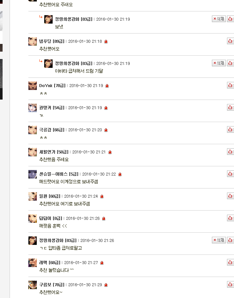Image resolution: width=234 pixels, height=298 pixels.
Task: Click the siren icon next to 극공감's timestamp
Action: 106,130
